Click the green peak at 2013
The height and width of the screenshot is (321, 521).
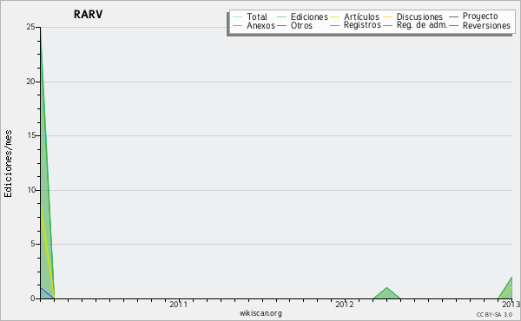(x=507, y=289)
